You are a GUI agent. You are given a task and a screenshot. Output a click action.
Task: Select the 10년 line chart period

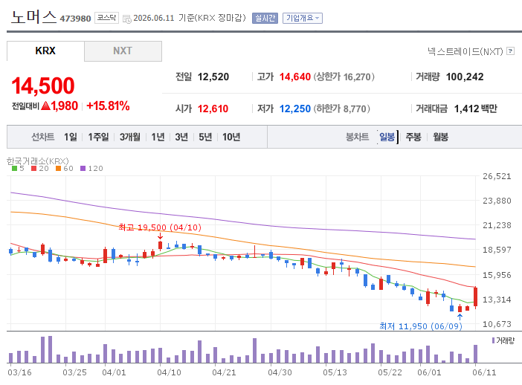[x=231, y=137]
